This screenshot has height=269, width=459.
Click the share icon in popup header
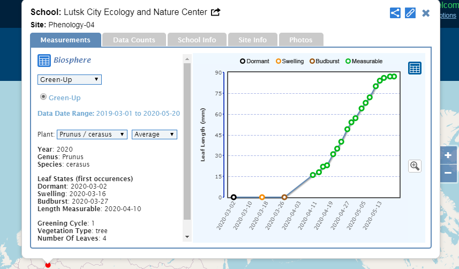pyautogui.click(x=395, y=13)
